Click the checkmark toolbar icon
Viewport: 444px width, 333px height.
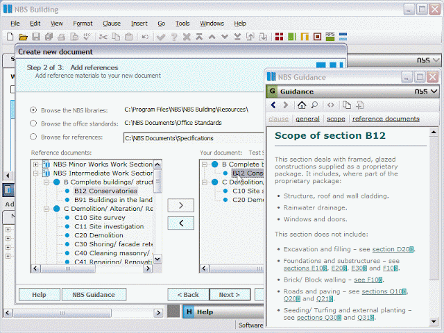tap(161, 37)
